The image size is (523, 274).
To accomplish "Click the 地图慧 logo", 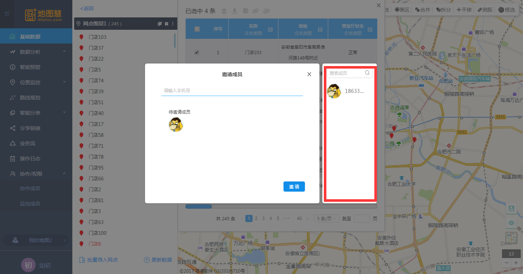I will click(x=44, y=15).
